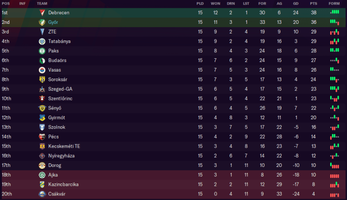Screen dimensions: 347x200
Task: Click the Csákvár club crest
Action: click(42, 194)
